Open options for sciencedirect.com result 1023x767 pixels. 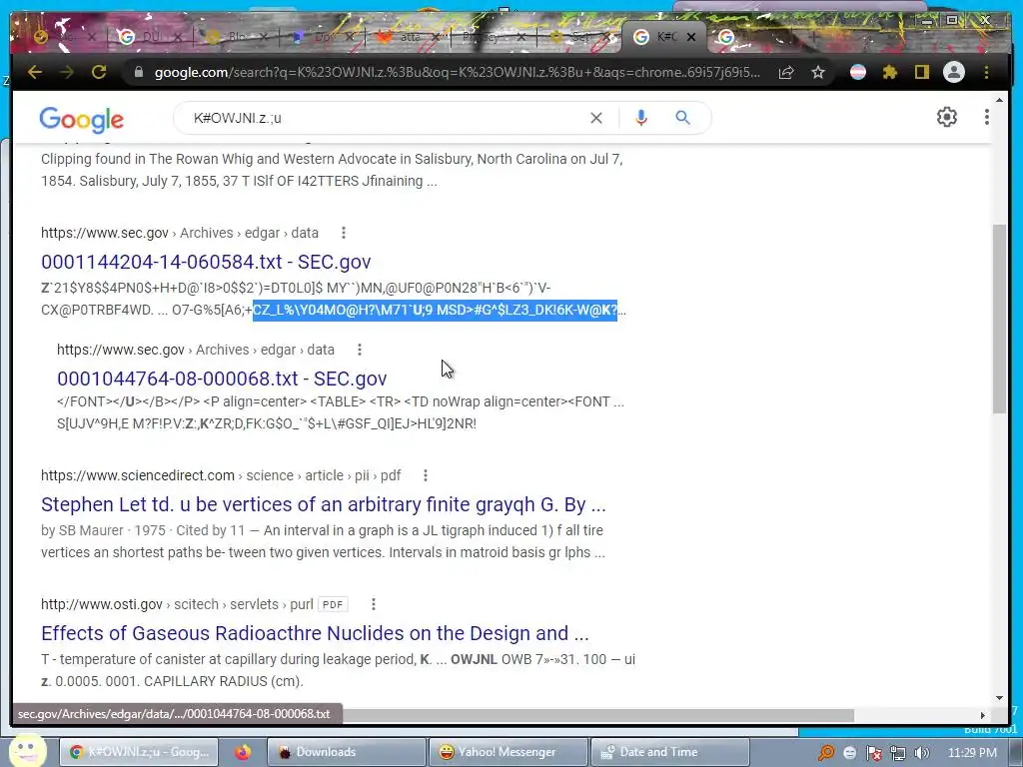coord(426,475)
